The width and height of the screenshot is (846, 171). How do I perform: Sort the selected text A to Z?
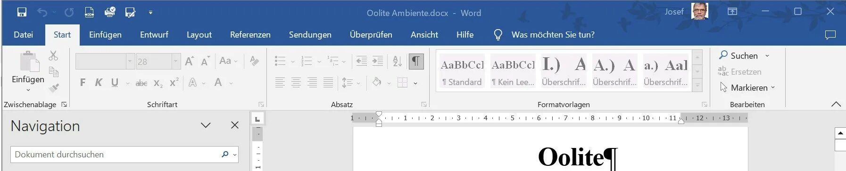tap(397, 61)
